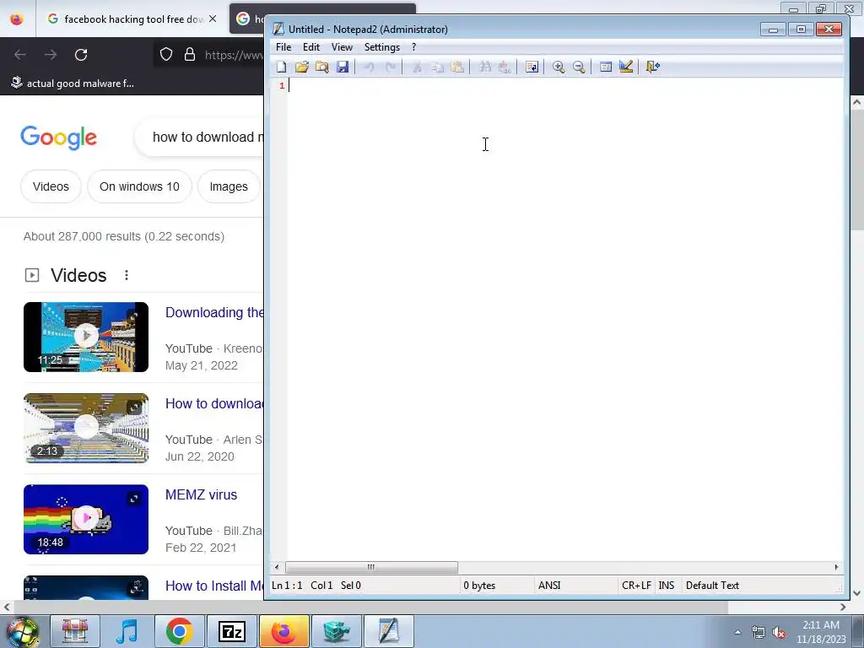The width and height of the screenshot is (864, 648).
Task: Click Notepad2 horizontal scroll left arrow
Action: tap(277, 567)
